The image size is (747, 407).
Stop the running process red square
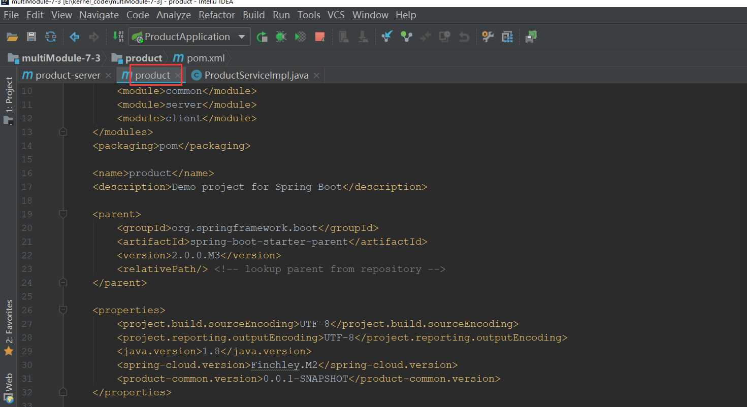click(320, 37)
